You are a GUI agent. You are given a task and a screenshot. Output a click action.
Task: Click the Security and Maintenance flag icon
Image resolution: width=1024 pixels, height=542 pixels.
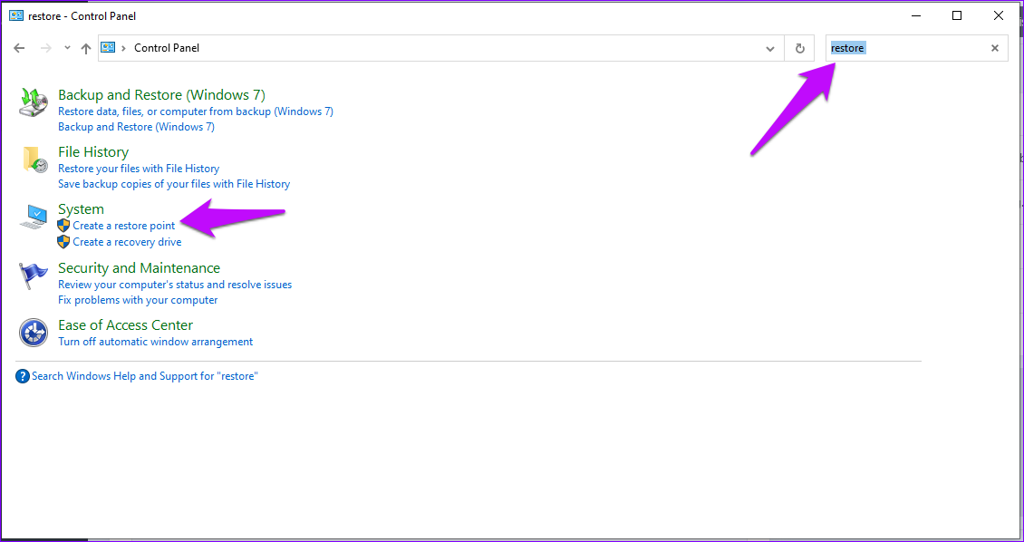34,276
